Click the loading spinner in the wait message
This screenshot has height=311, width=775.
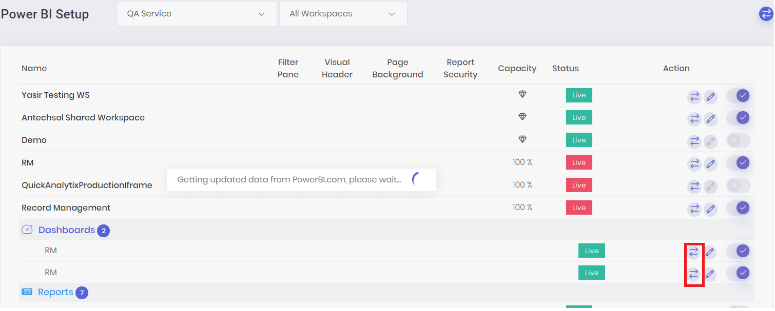pos(416,179)
